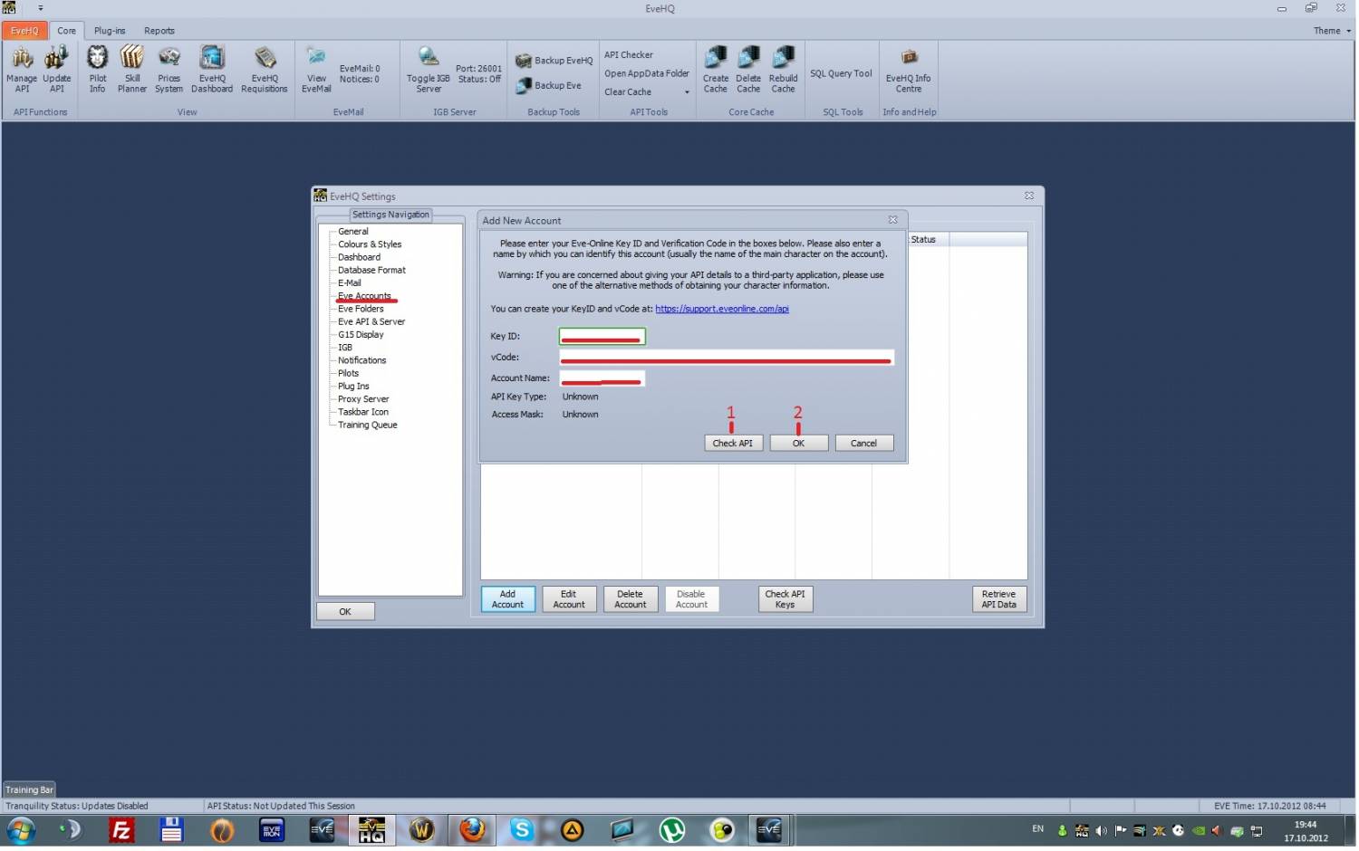The height and width of the screenshot is (851, 1359).
Task: Run Backup Eve
Action: (548, 85)
